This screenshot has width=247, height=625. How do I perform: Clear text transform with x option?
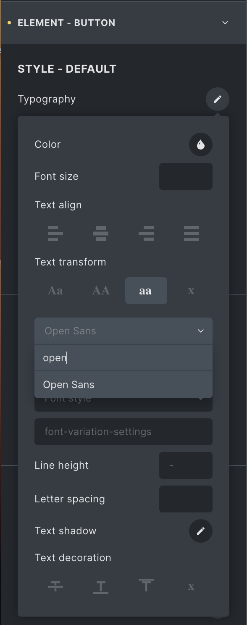click(191, 291)
